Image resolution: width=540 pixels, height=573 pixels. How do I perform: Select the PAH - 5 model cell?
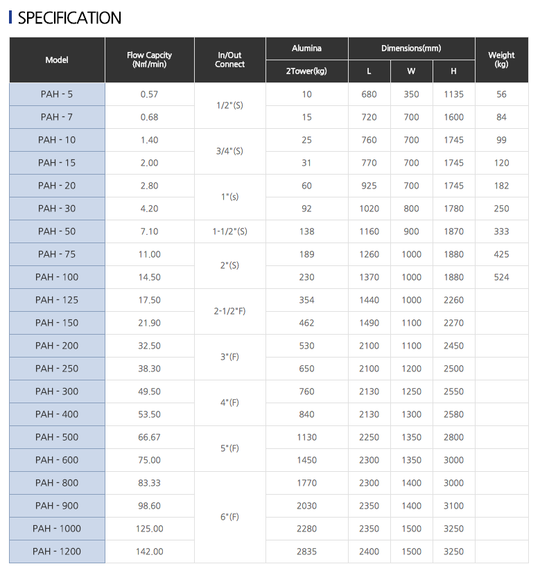(57, 94)
